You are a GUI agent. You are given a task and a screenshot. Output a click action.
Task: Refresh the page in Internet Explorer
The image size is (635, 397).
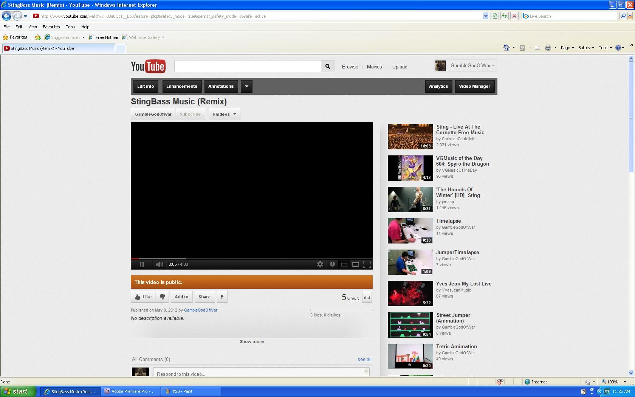click(x=504, y=16)
